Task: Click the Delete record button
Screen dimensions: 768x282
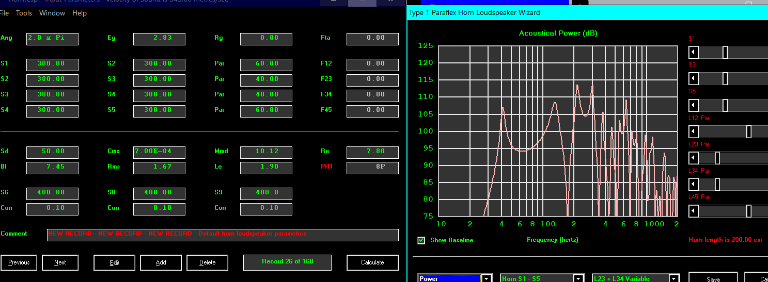Action: tap(207, 262)
